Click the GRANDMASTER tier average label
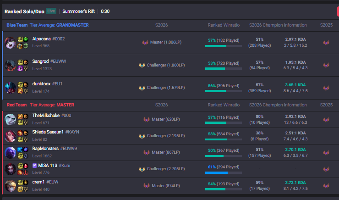The height and width of the screenshot is (200, 339). (72, 25)
